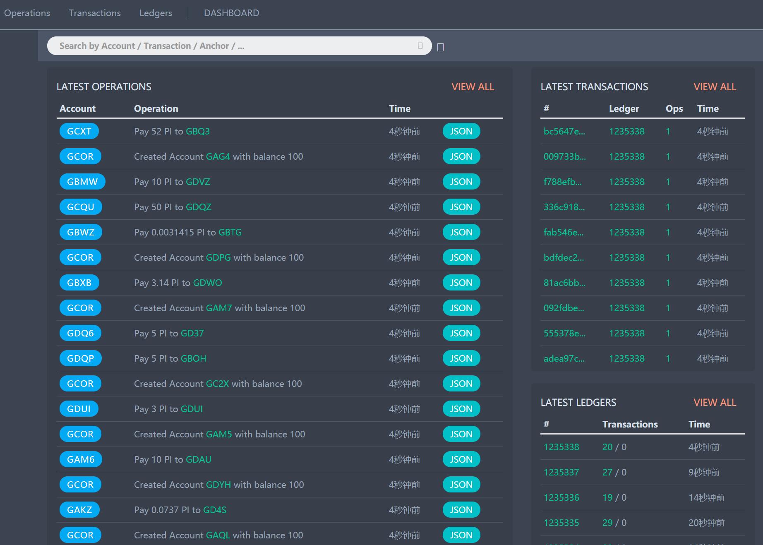Open account GDUI badge in Account column
This screenshot has width=763, height=545.
(x=79, y=409)
